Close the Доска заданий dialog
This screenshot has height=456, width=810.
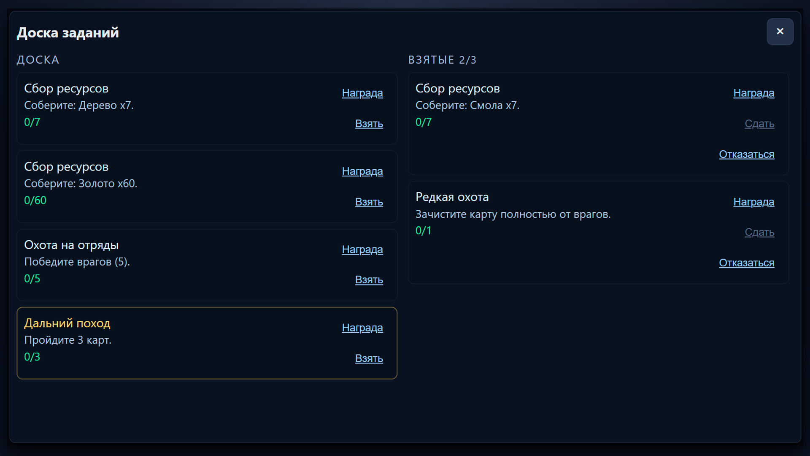(x=780, y=32)
